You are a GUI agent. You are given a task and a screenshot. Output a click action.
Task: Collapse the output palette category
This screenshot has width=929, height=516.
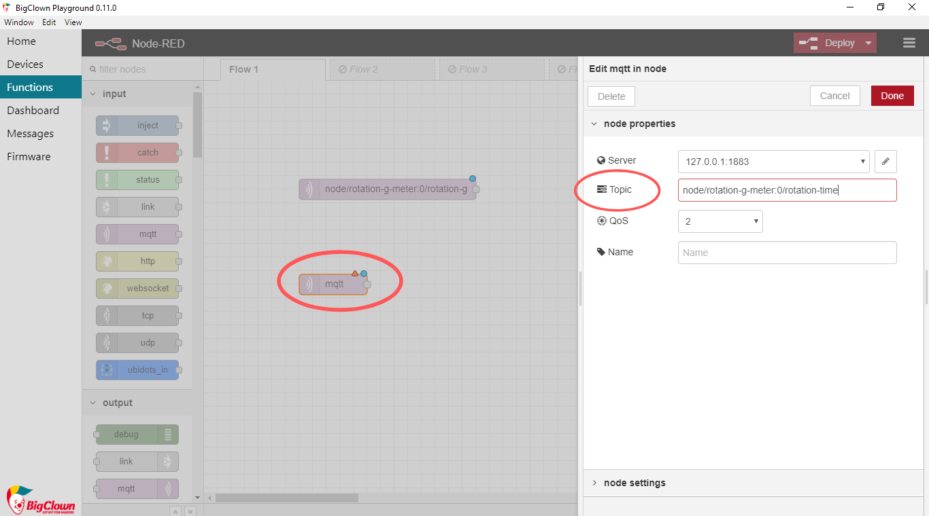[137, 403]
